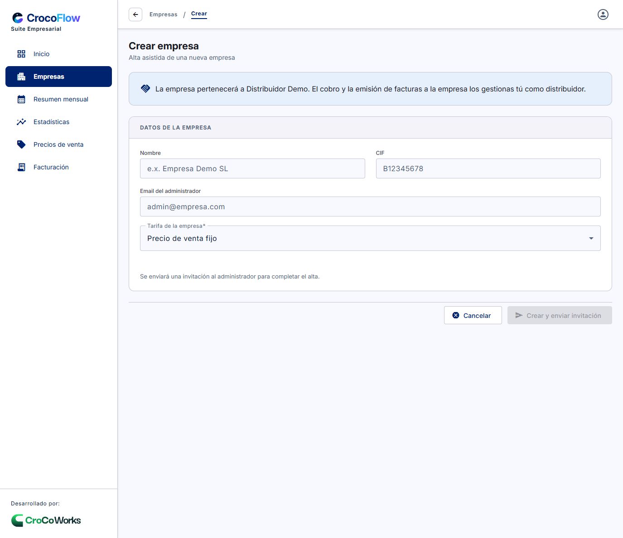Click the Empresas breadcrumb link
Viewport: 623px width, 538px height.
[x=164, y=14]
